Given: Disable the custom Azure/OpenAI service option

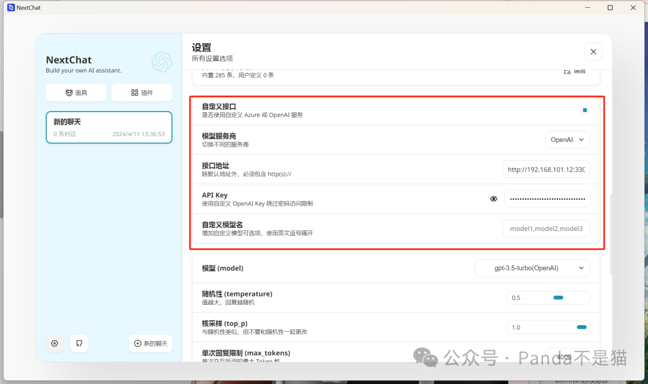Looking at the screenshot, I should click(x=584, y=110).
